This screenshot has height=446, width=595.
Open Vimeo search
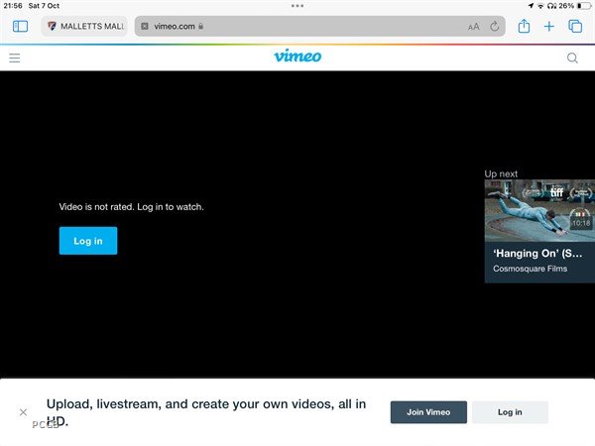pyautogui.click(x=572, y=58)
